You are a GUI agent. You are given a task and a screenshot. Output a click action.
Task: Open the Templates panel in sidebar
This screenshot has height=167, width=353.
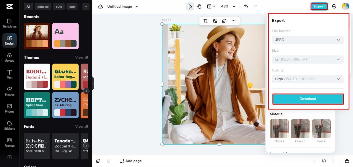click(x=10, y=23)
